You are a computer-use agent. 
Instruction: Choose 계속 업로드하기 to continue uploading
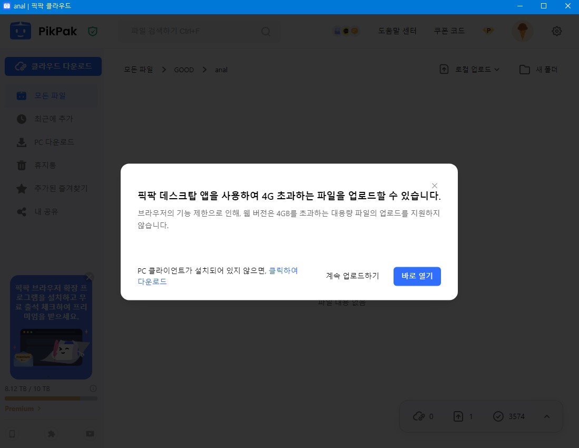tap(352, 276)
